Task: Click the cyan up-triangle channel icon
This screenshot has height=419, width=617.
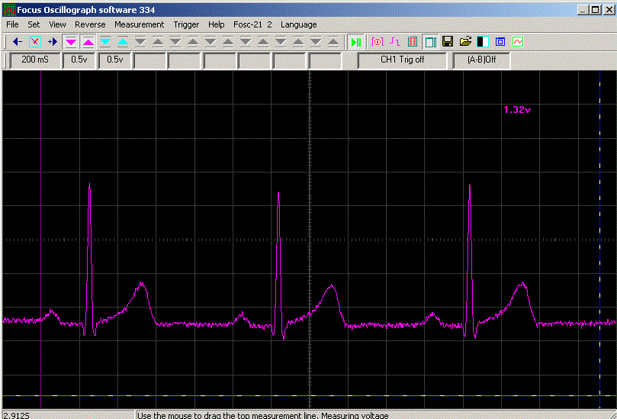Action: point(124,41)
